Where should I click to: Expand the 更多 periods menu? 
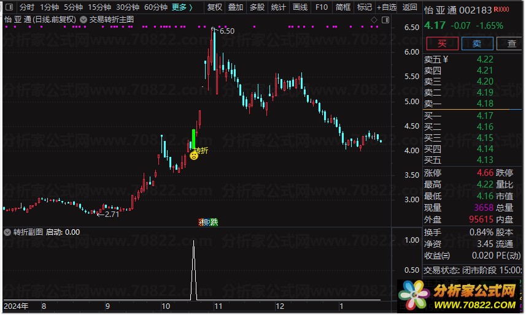182,7
